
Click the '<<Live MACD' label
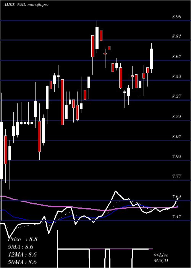click(x=161, y=258)
